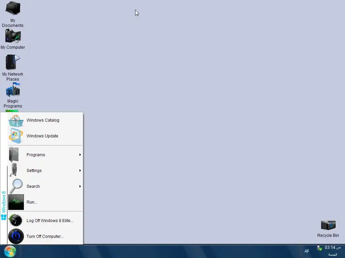
Task: Click the taskbar day-name Arabic text
Action: click(333, 255)
